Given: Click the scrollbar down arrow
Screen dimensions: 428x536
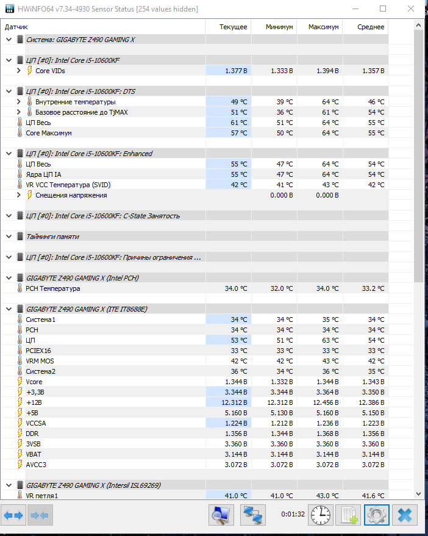Looking at the screenshot, I should pyautogui.click(x=418, y=494).
